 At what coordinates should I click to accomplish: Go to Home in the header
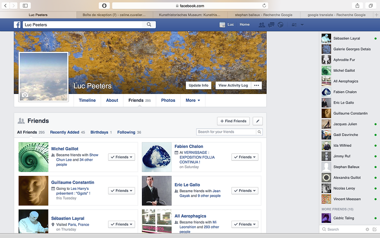[x=245, y=24]
